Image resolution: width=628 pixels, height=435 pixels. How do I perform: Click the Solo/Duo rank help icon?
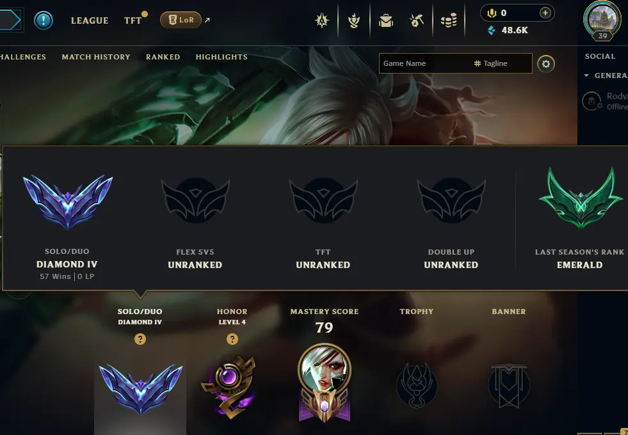click(140, 339)
